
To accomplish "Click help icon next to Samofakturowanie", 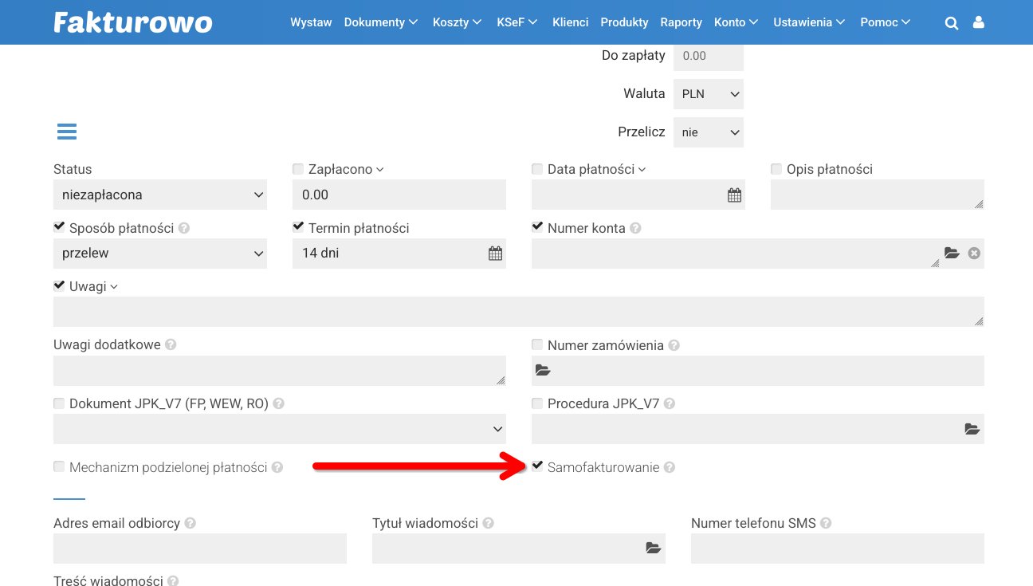I will (670, 468).
